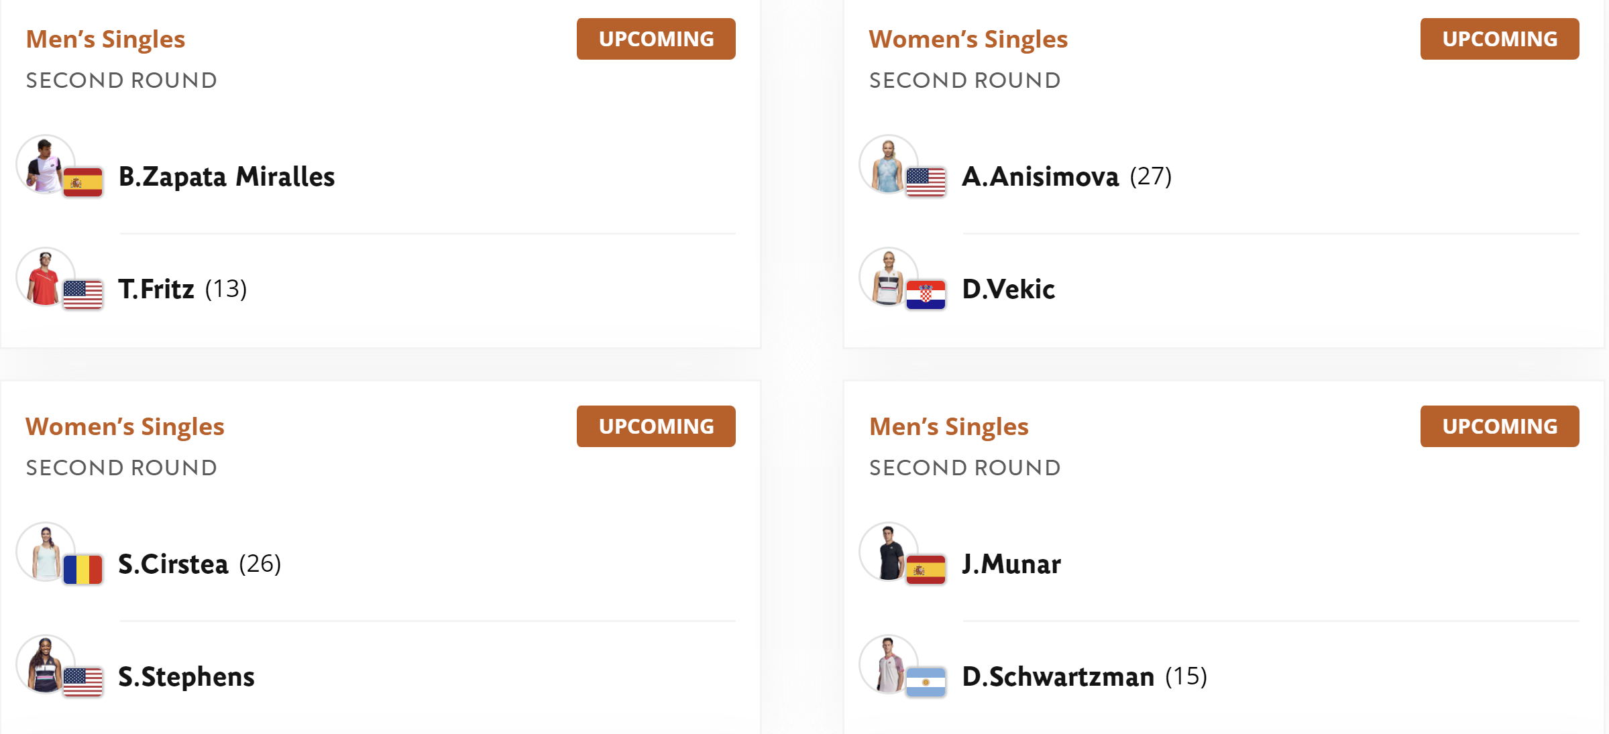Click the Spain flag beside B.Zapata Miralles
The image size is (1609, 734).
pos(82,182)
